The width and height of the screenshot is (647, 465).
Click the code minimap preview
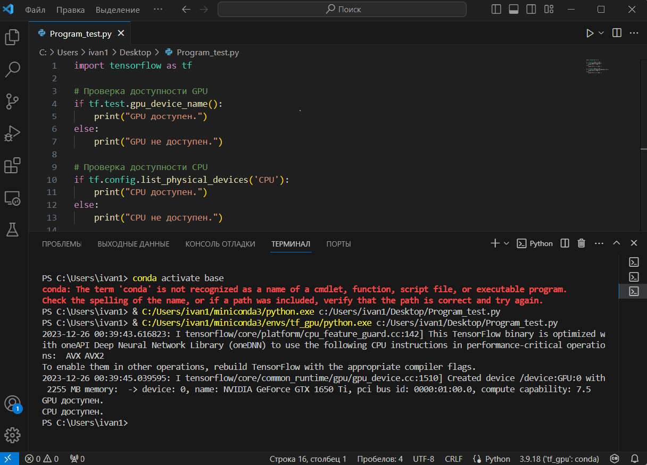pyautogui.click(x=596, y=67)
